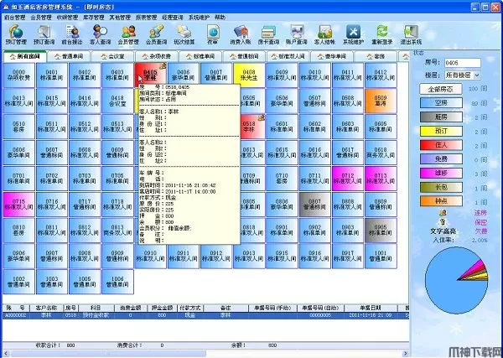This screenshot has height=358, width=503.
Task: Select room 1006 普通单间 tile
Action: pos(117,282)
